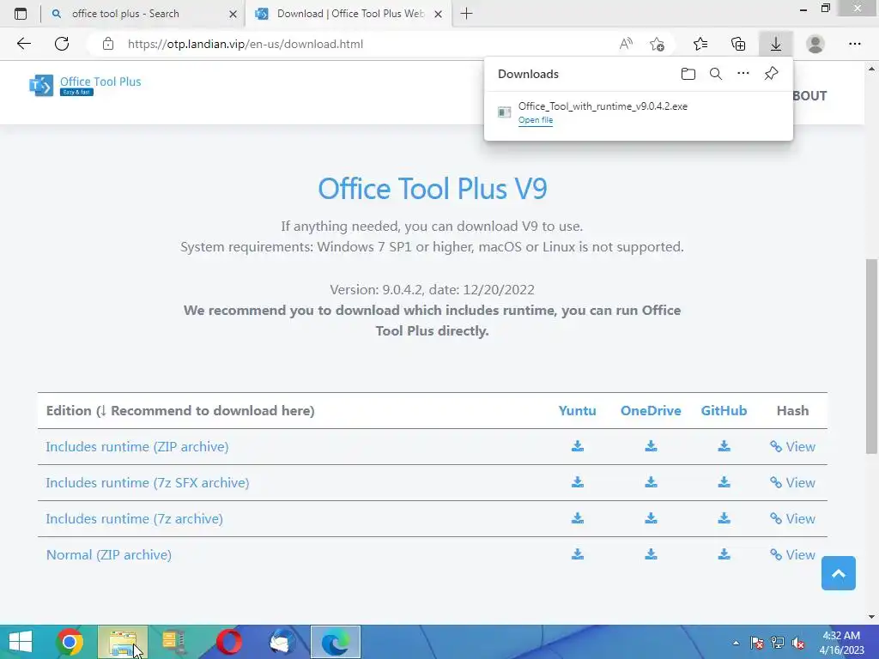Image resolution: width=879 pixels, height=659 pixels.
Task: Activate Read aloud in address bar
Action: point(626,44)
